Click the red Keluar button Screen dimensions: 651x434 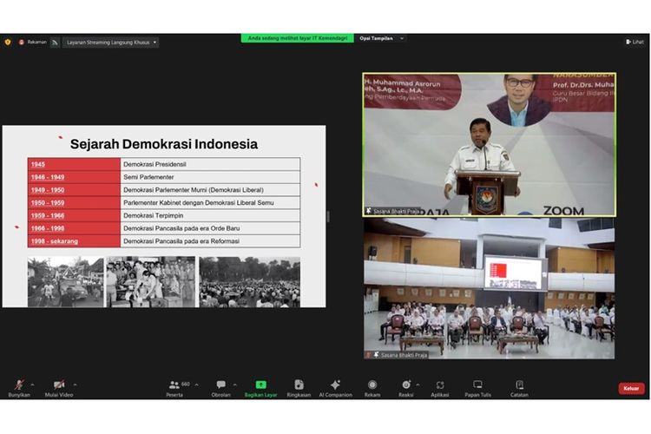click(x=631, y=388)
